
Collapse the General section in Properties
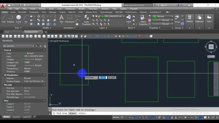coord(44,50)
